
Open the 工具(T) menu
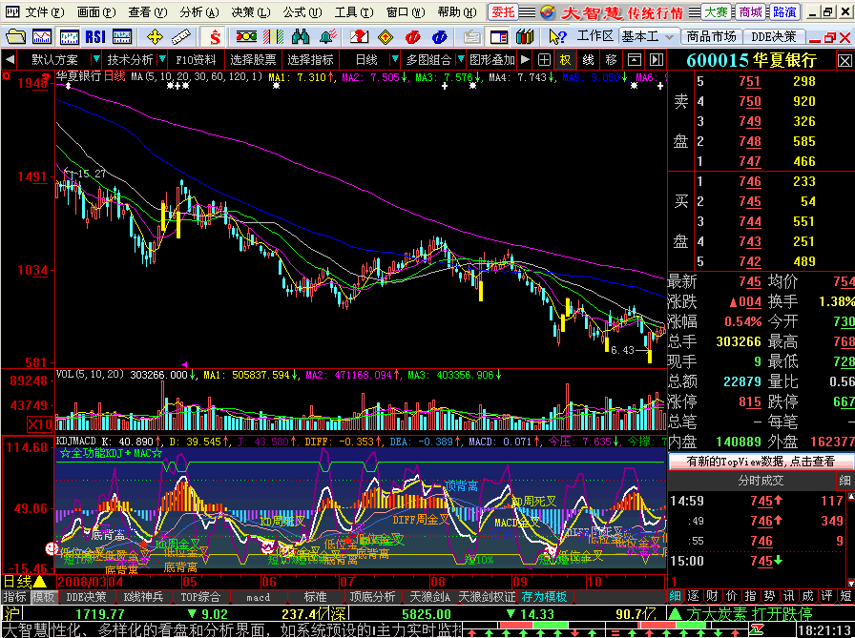tap(353, 11)
